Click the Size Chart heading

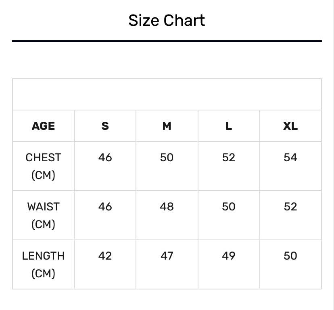pyautogui.click(x=167, y=20)
